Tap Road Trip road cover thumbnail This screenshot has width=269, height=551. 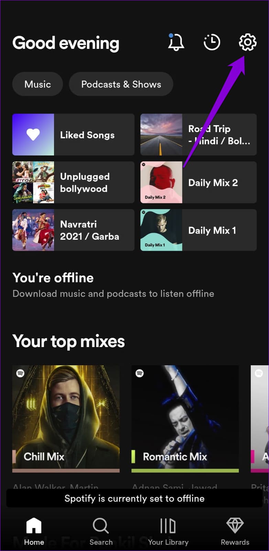pos(161,134)
